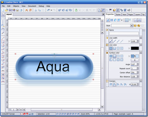Increase the corner radius stepper

pos(138,84)
